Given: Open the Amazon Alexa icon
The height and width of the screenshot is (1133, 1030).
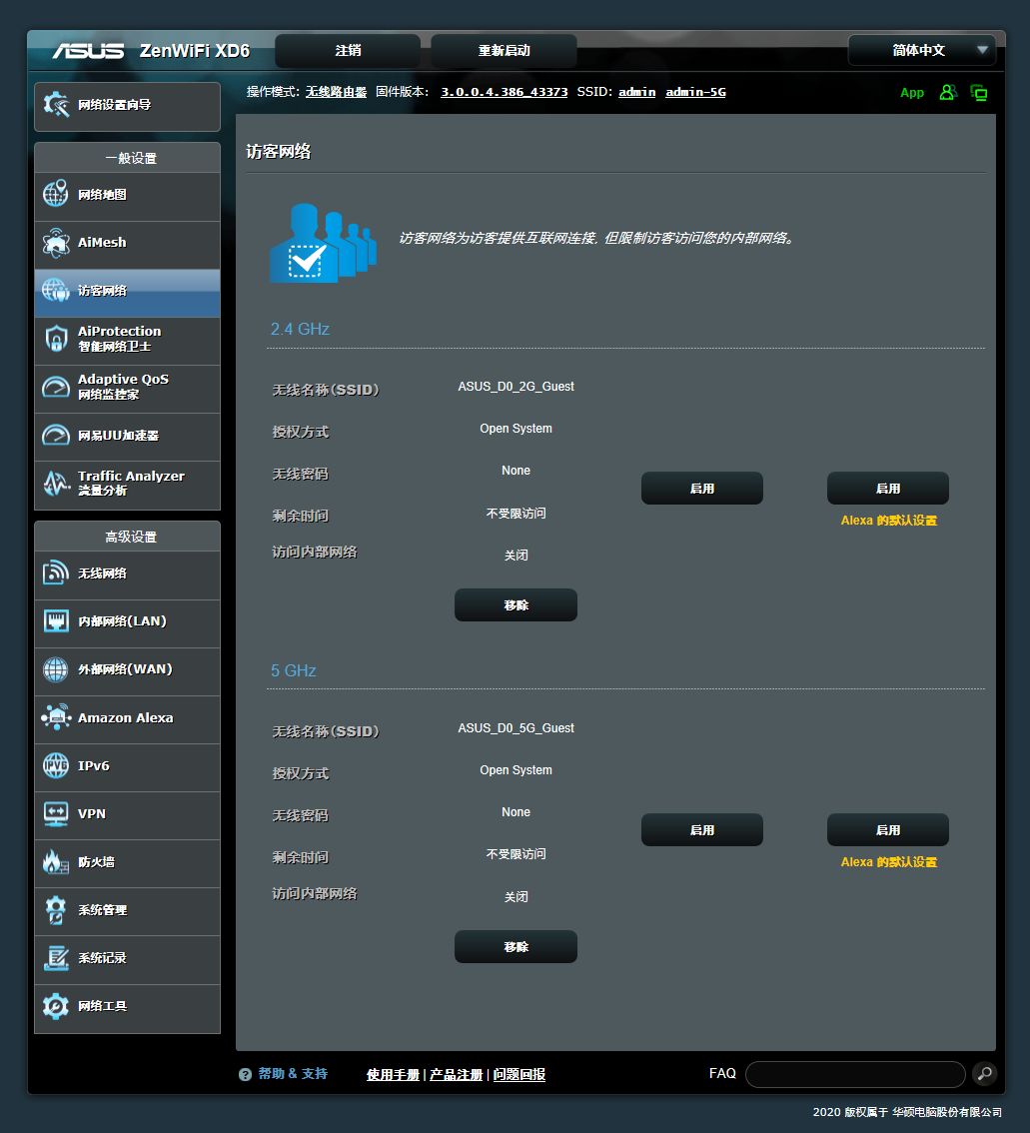Looking at the screenshot, I should click(56, 717).
